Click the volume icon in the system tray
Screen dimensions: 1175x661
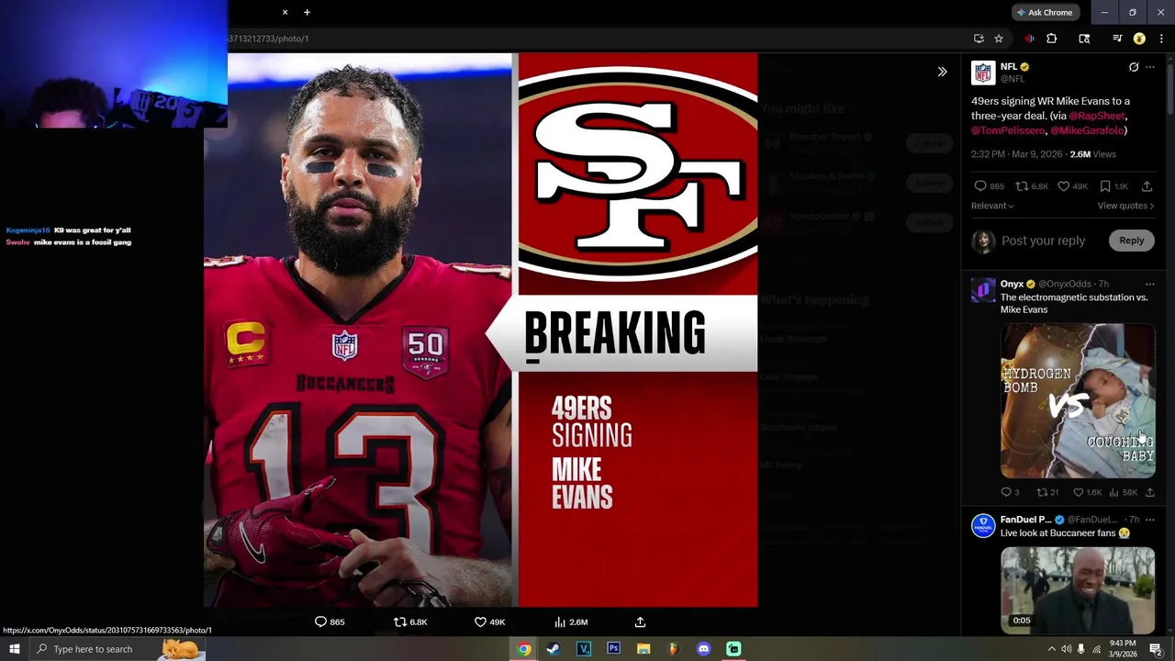click(1066, 649)
